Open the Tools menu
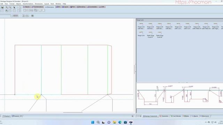The image size is (223, 125). click(x=52, y=4)
